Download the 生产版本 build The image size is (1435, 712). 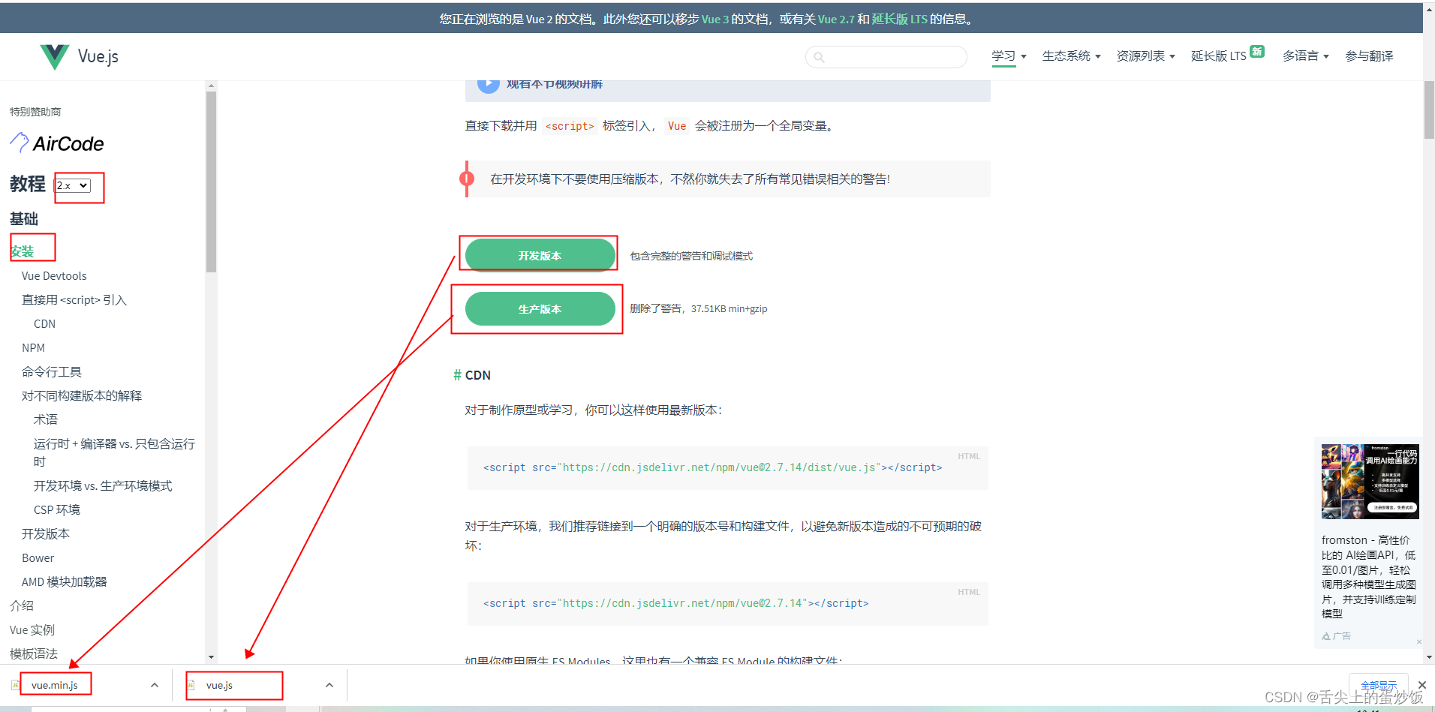[x=540, y=308]
